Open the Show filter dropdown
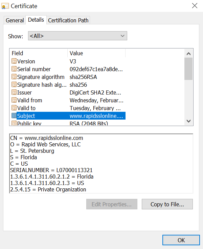This screenshot has width=203, height=249. click(x=77, y=36)
